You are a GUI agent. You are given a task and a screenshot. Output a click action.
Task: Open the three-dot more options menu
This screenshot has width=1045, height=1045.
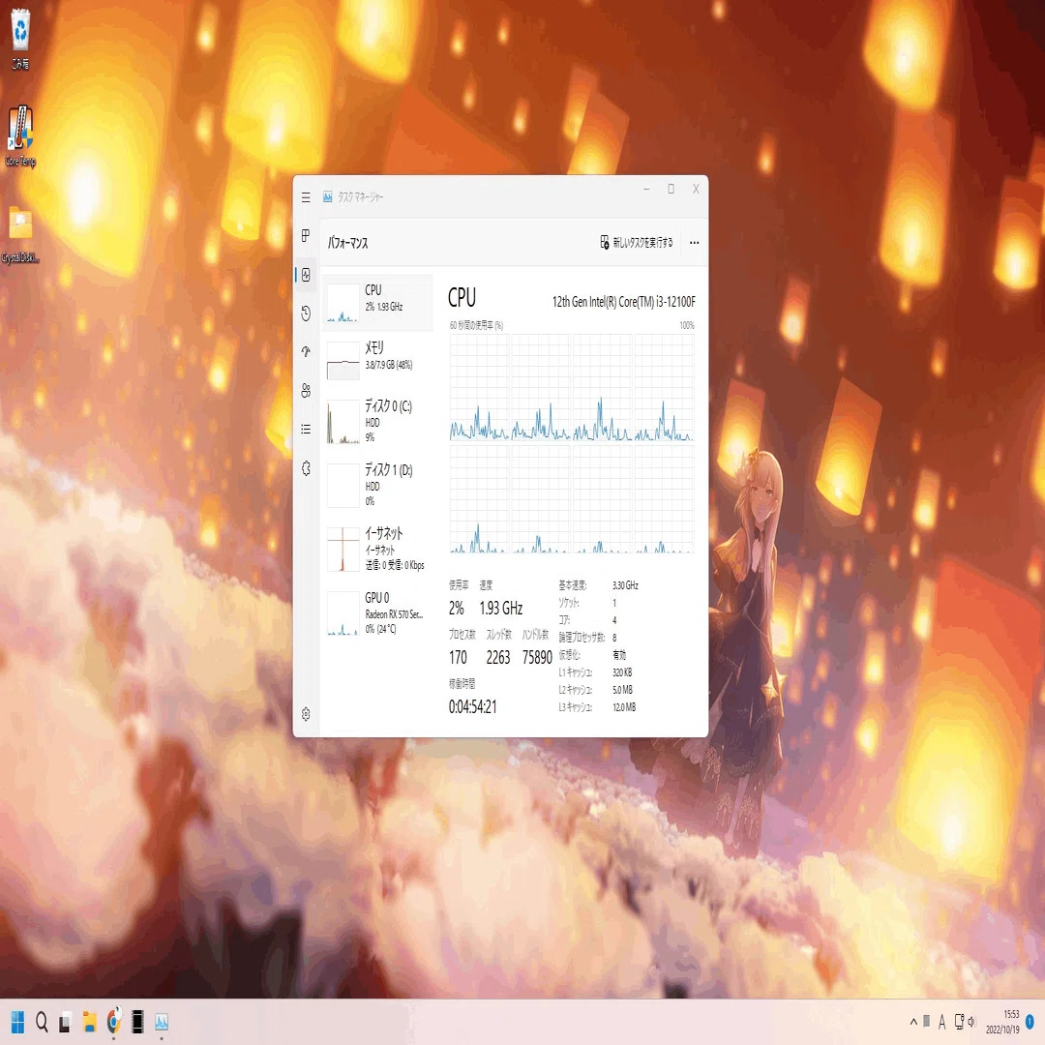pyautogui.click(x=695, y=243)
